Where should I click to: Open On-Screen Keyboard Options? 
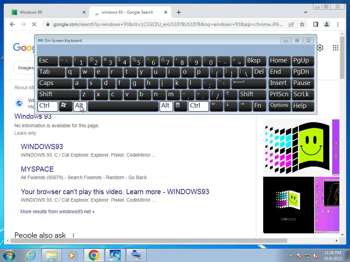pyautogui.click(x=280, y=106)
